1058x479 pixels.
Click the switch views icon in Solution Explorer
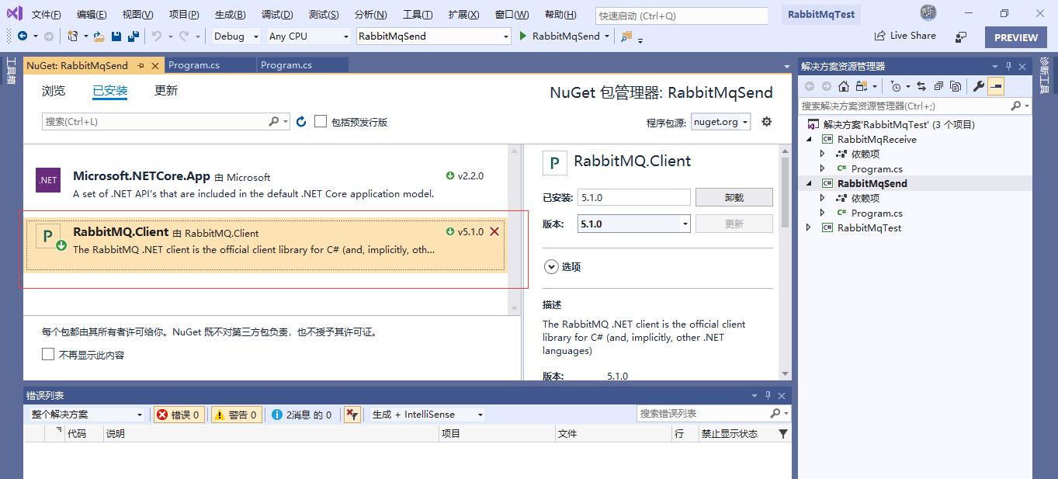tap(862, 86)
